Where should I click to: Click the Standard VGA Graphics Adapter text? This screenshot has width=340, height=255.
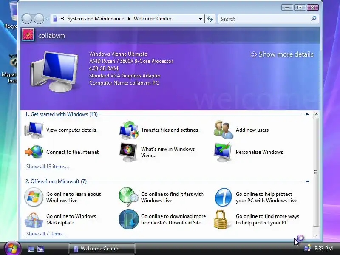(125, 76)
